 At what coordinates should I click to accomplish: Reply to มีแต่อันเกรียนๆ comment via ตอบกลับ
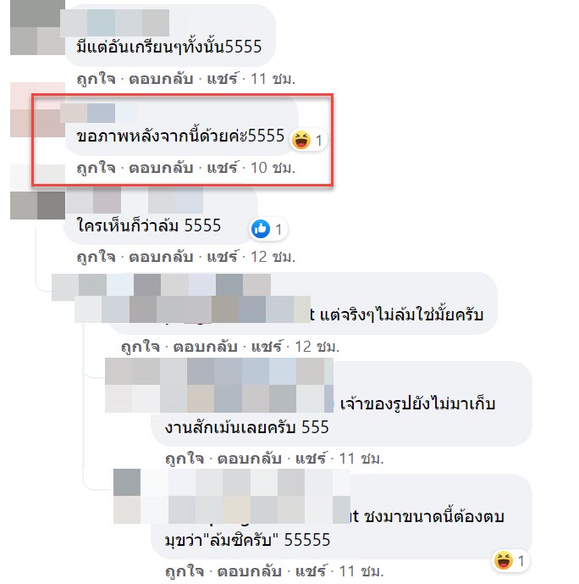coord(161,79)
